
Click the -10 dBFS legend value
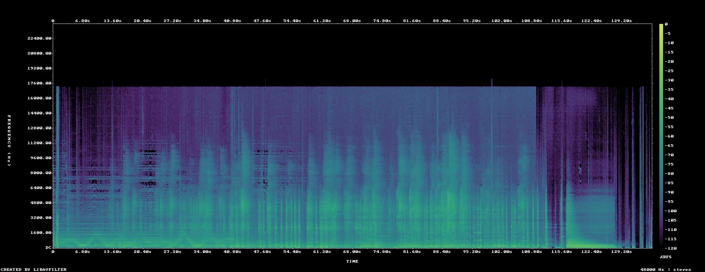(x=669, y=43)
